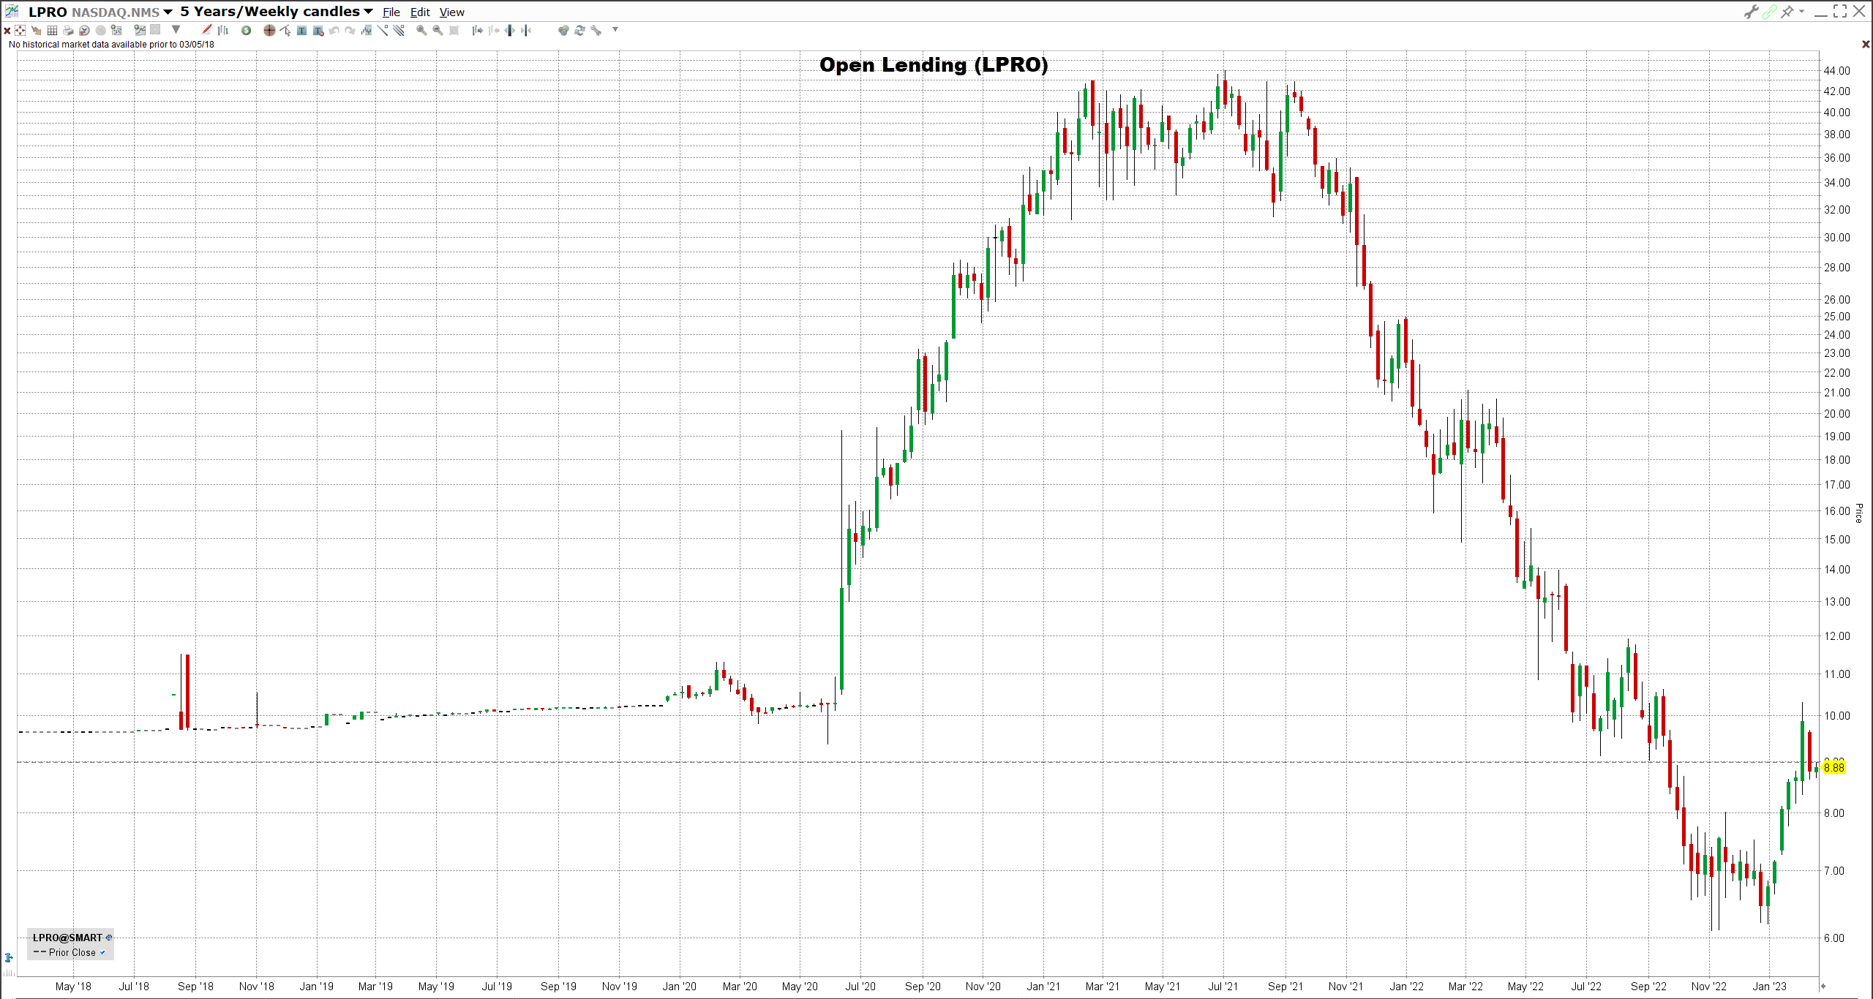The height and width of the screenshot is (999, 1873).
Task: Maximize chart with fullscreen bracket button
Action: (x=1840, y=12)
